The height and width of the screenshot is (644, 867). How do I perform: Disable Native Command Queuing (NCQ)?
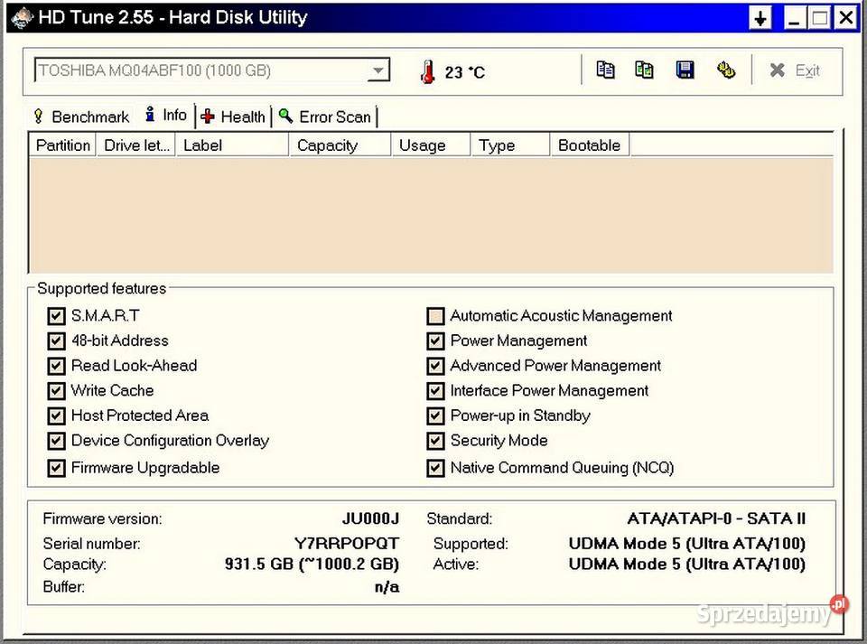(435, 468)
